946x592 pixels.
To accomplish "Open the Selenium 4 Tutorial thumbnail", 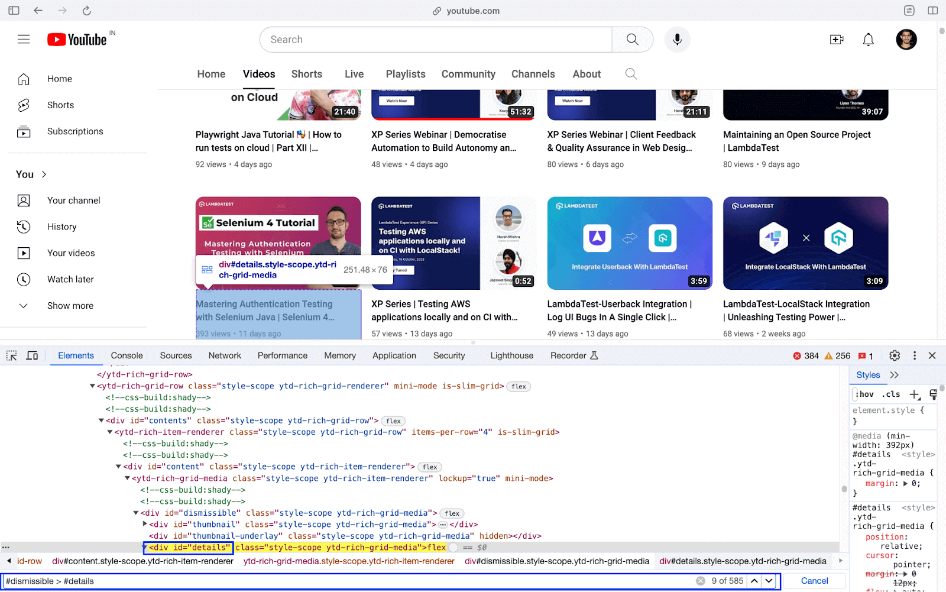I will (278, 243).
